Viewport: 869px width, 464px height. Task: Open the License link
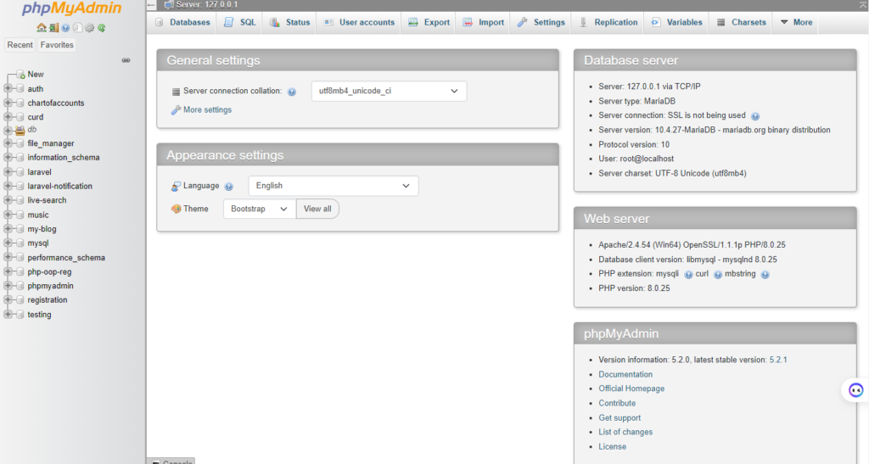coord(612,447)
